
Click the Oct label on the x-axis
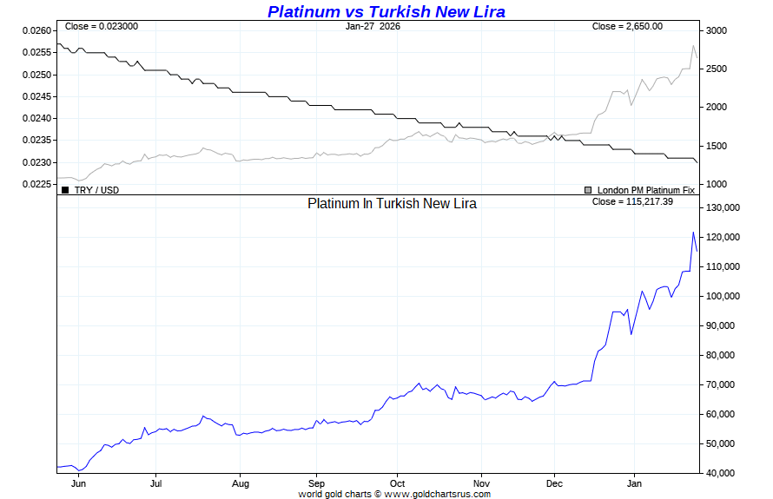(397, 483)
